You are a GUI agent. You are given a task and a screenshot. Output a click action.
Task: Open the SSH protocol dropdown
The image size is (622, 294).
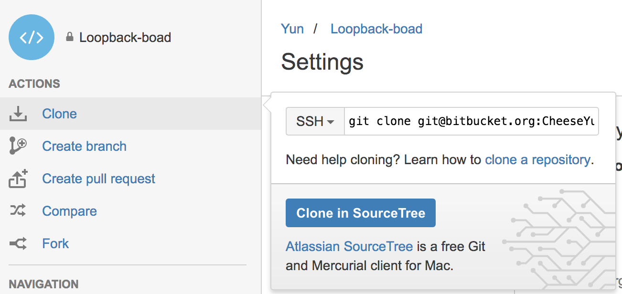coord(315,121)
